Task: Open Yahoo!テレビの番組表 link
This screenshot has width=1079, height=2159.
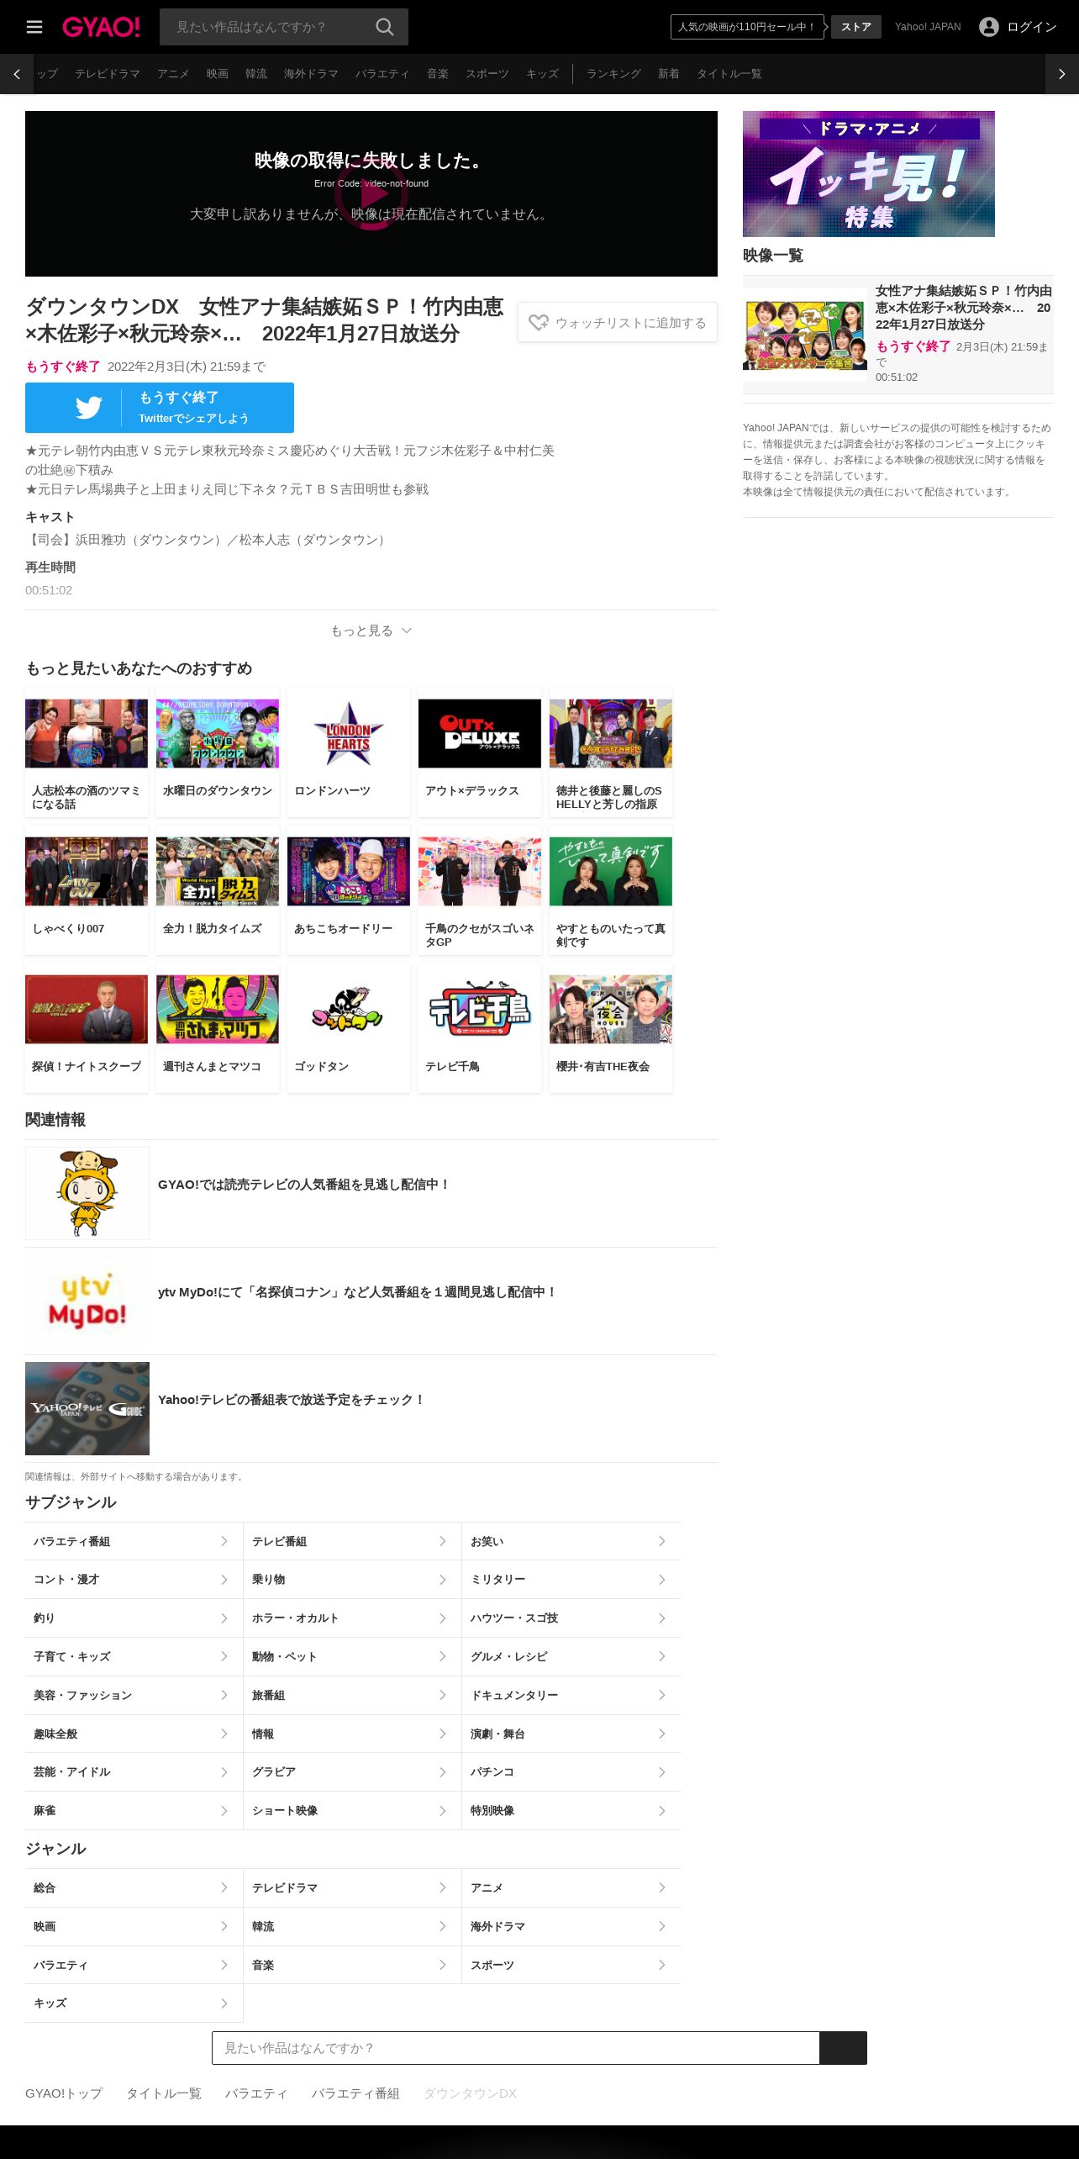Action: pos(292,1400)
